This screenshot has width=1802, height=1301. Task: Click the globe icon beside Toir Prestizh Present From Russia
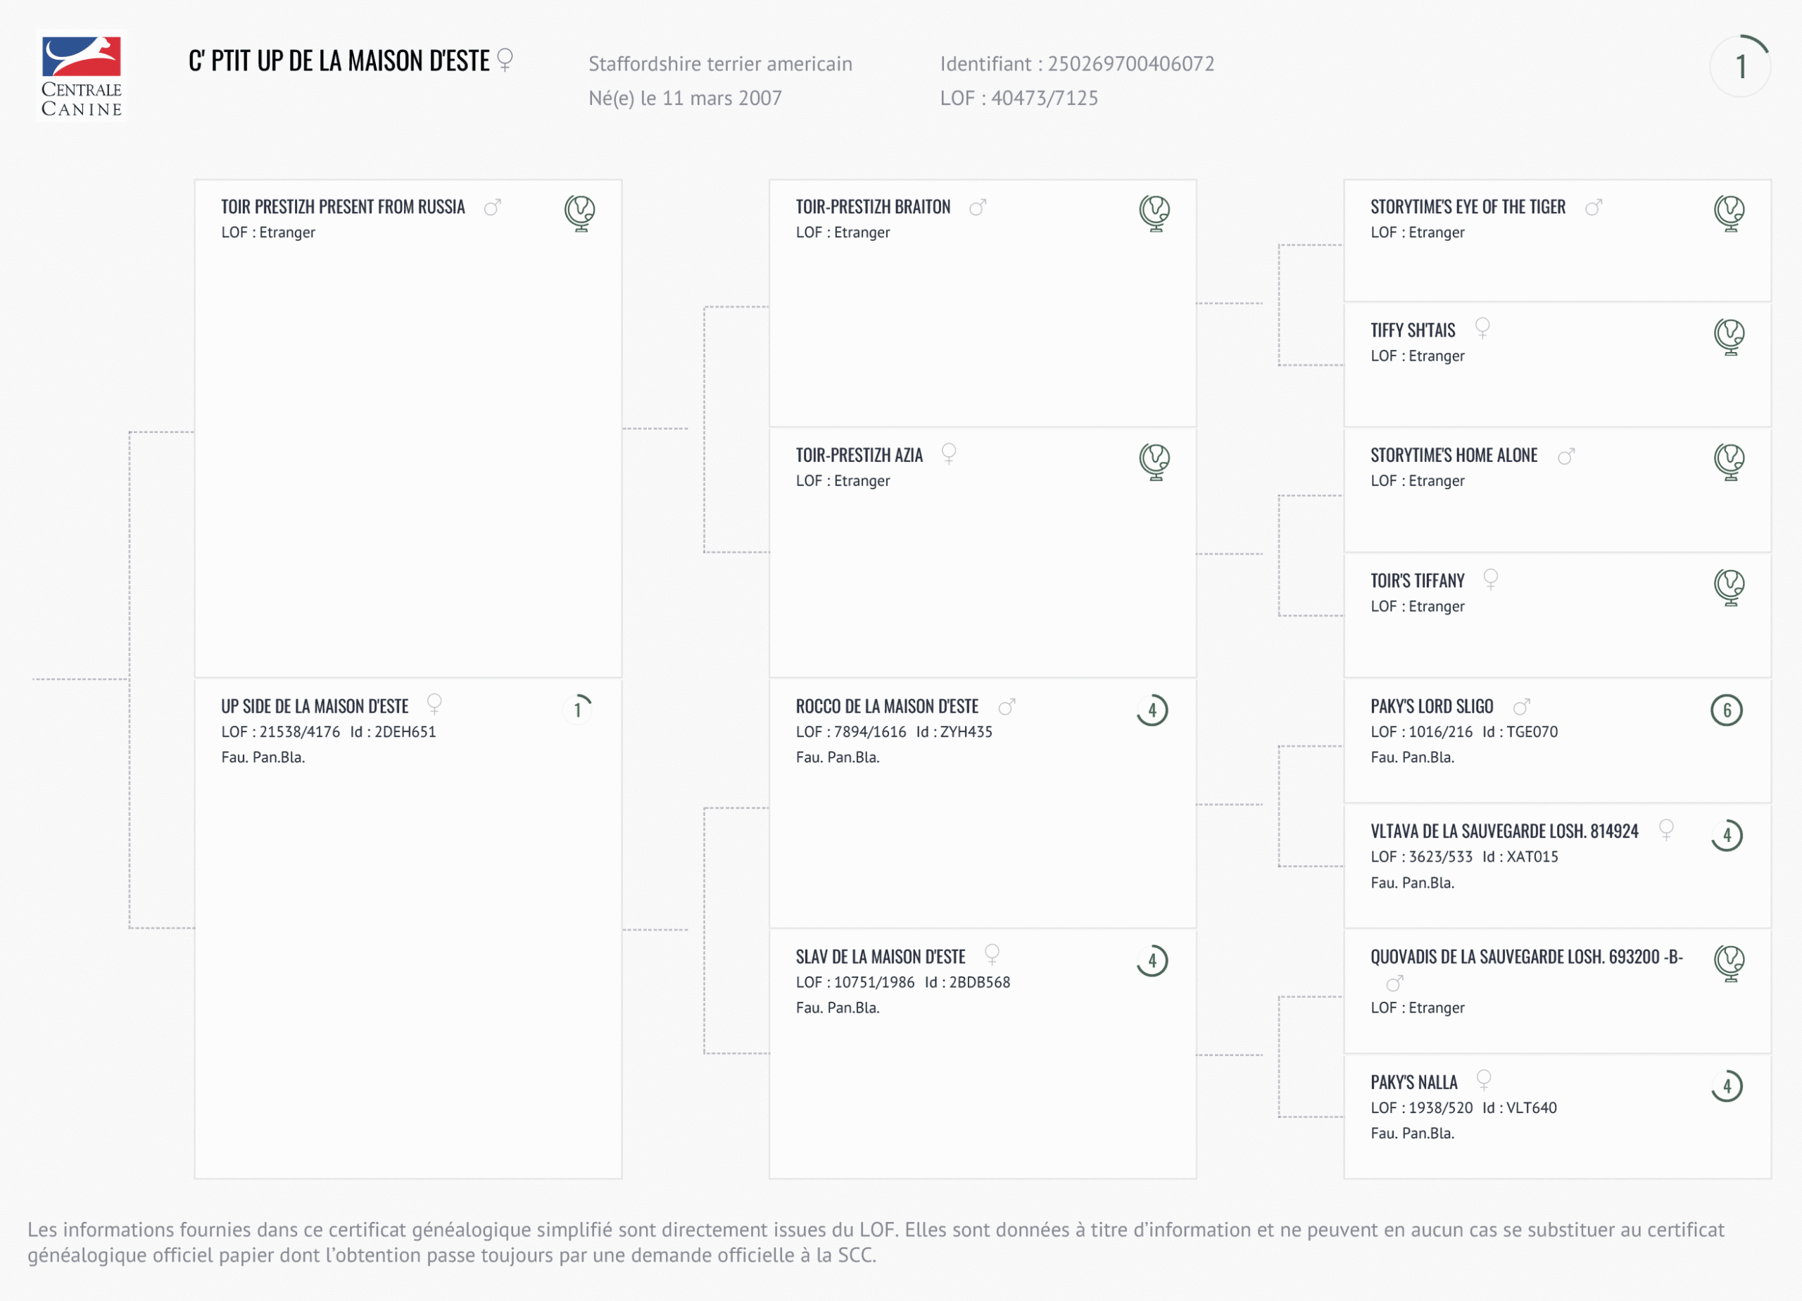[580, 213]
